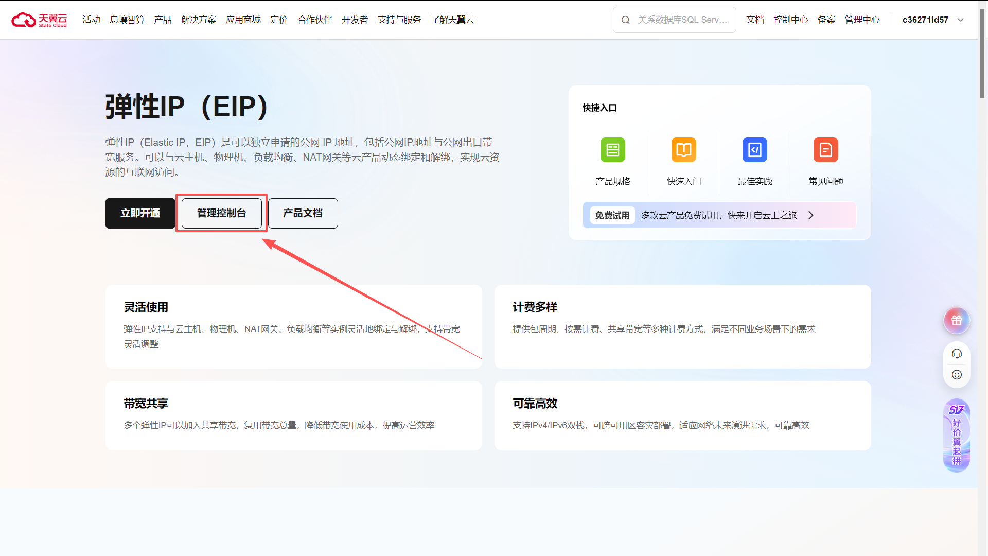Open the 活动 menu
988x556 pixels.
click(91, 20)
